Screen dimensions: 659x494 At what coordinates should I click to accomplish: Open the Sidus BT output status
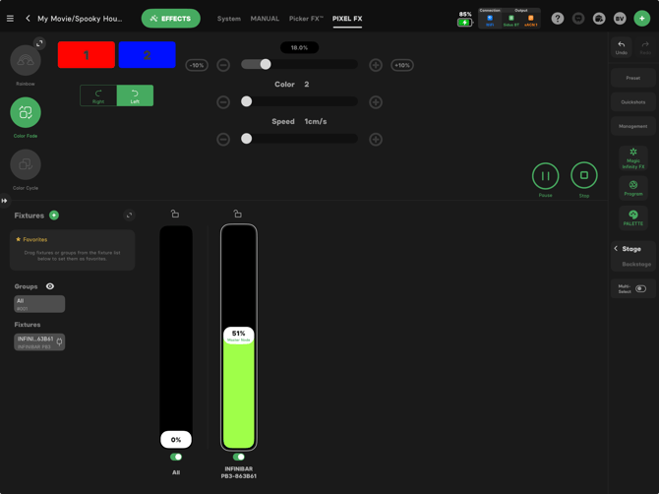pos(511,21)
